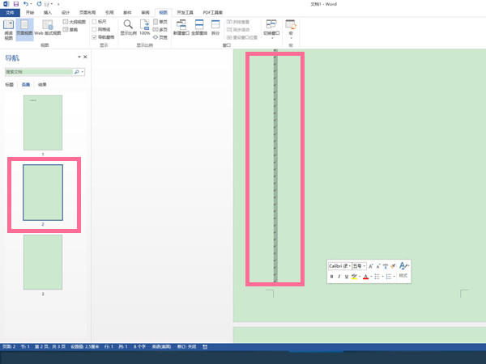
Task: Arrange all windows icon
Action: point(199,28)
